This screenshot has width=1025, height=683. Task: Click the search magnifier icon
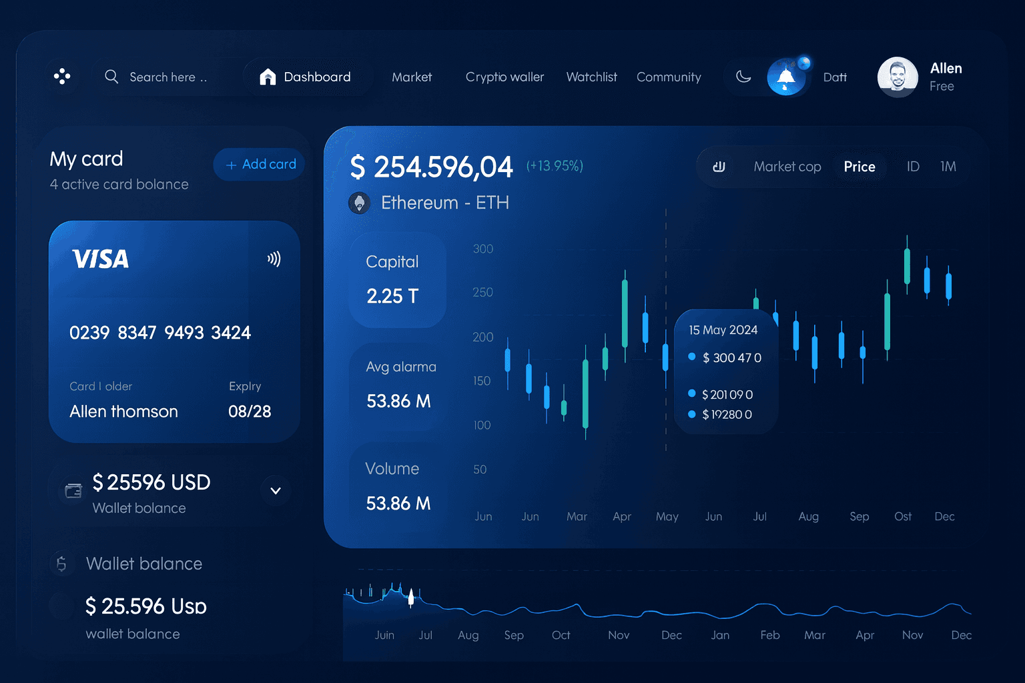(111, 77)
